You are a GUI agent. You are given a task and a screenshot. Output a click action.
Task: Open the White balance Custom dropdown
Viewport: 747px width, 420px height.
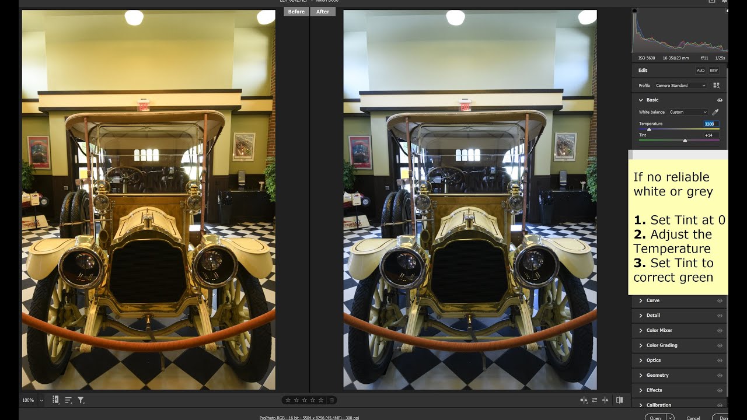(x=688, y=112)
